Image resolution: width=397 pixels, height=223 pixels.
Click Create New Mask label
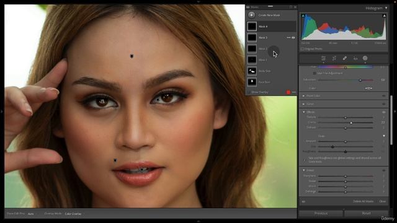(x=269, y=15)
